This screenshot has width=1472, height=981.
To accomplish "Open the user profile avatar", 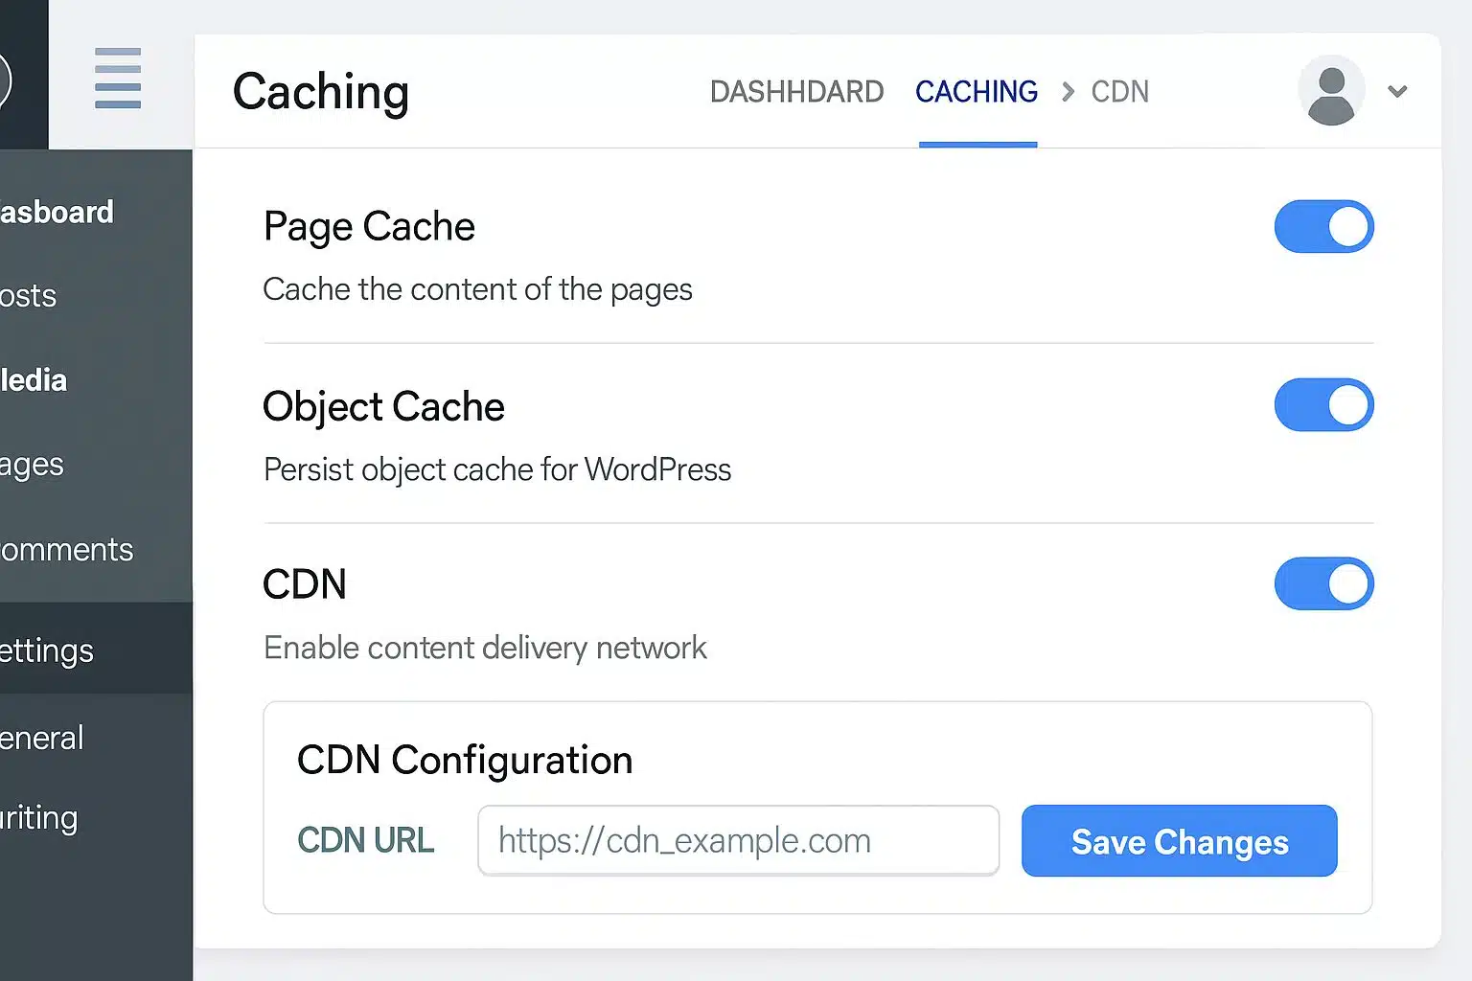I will pyautogui.click(x=1330, y=91).
